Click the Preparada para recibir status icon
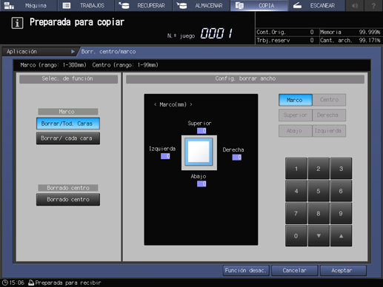Viewport: 383px width, 287px height. [31, 283]
